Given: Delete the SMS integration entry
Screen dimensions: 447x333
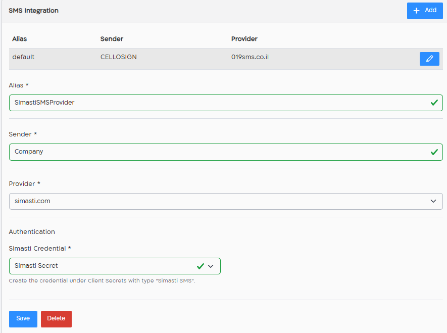Looking at the screenshot, I should click(56, 319).
